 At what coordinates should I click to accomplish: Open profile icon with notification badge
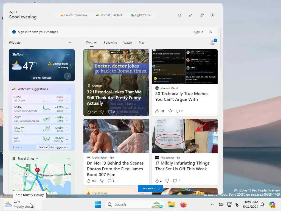click(x=213, y=42)
